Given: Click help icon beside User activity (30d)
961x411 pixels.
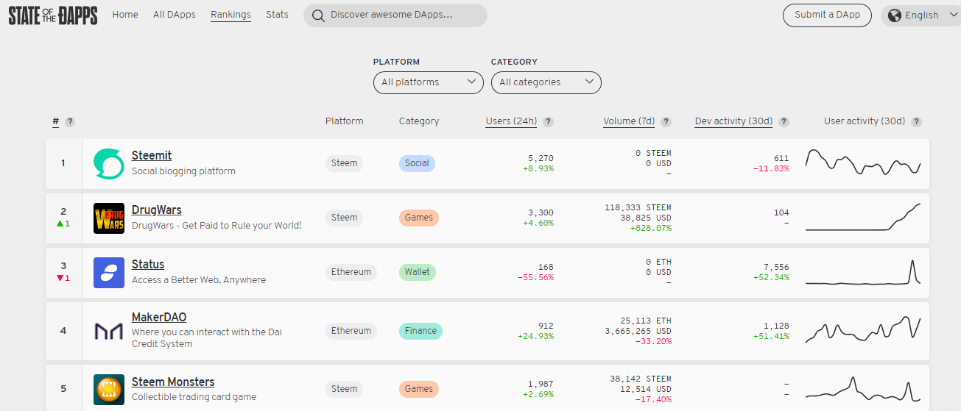Looking at the screenshot, I should point(917,122).
